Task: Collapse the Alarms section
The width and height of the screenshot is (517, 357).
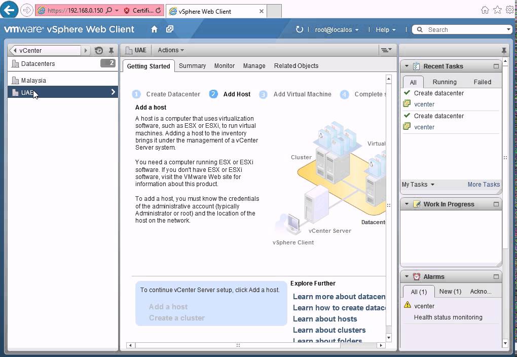Action: point(407,276)
